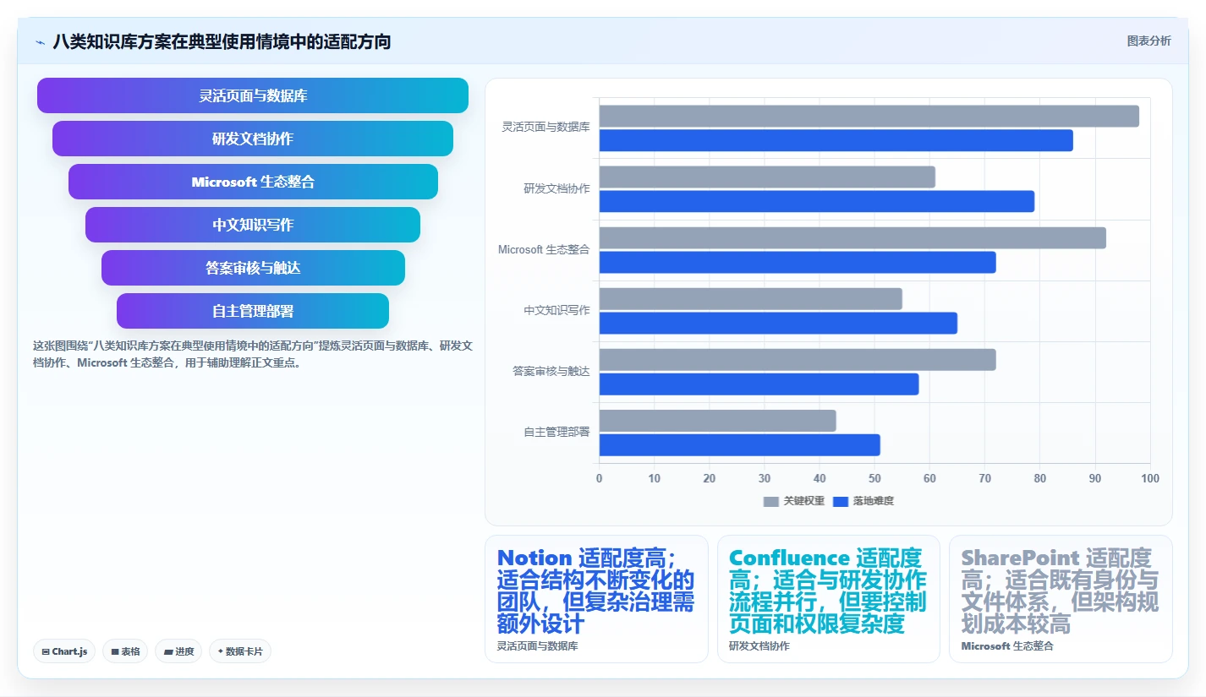1206x697 pixels.
Task: Click the Chart.js tag chip
Action: (65, 651)
